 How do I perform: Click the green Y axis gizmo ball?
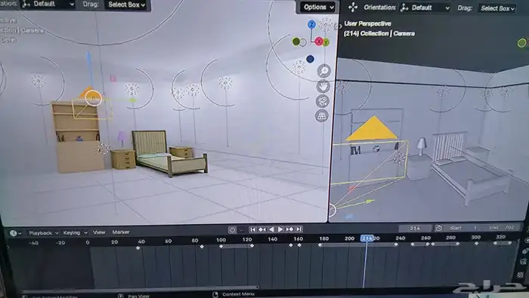click(x=326, y=42)
